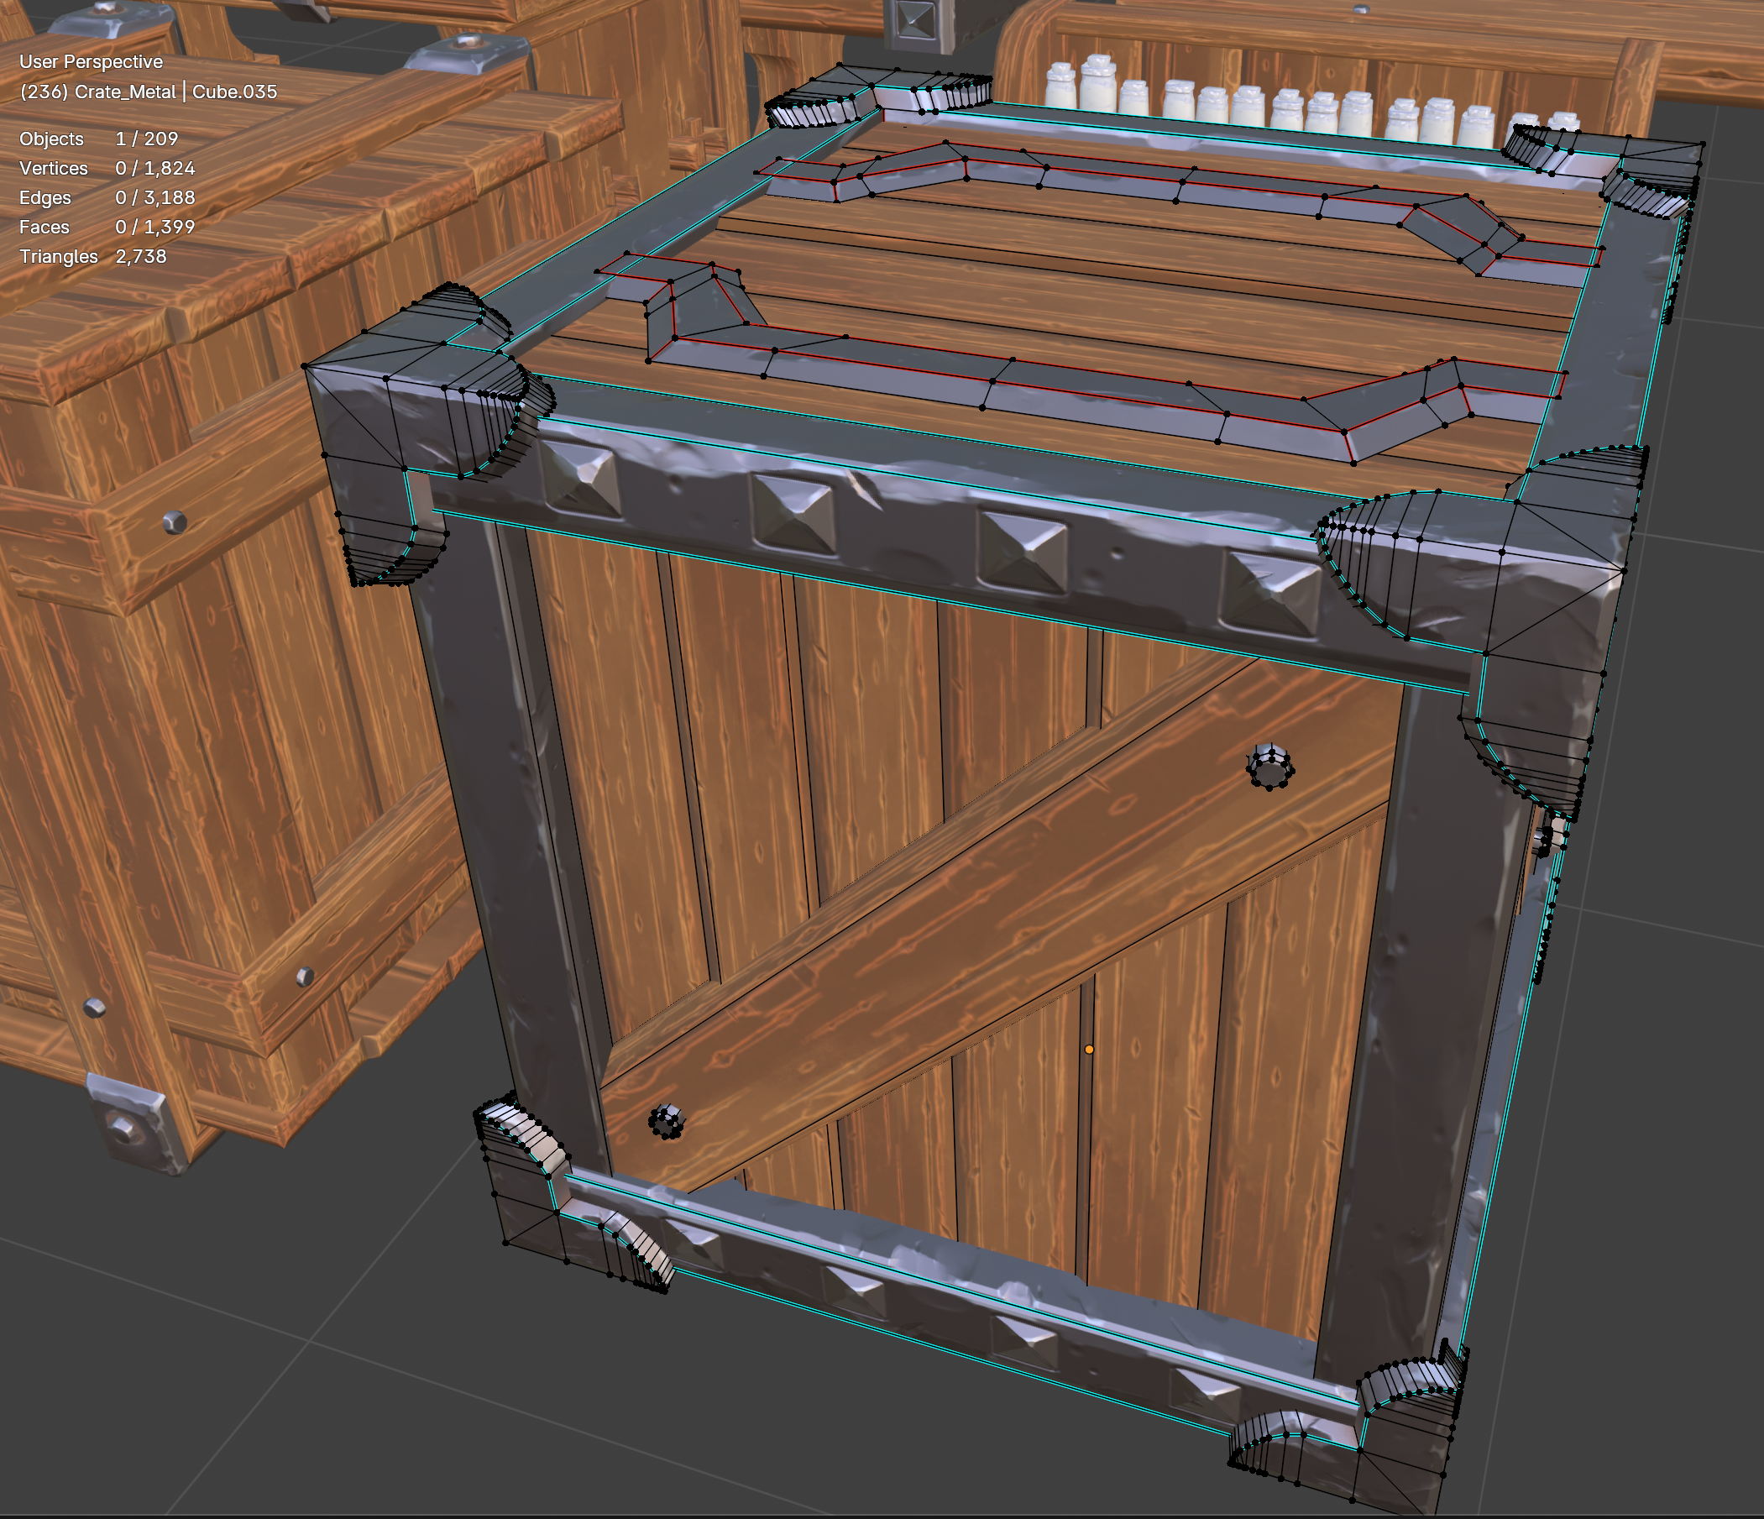
Task: Select the top-left front corner vertex of metal crate
Action: (305, 367)
